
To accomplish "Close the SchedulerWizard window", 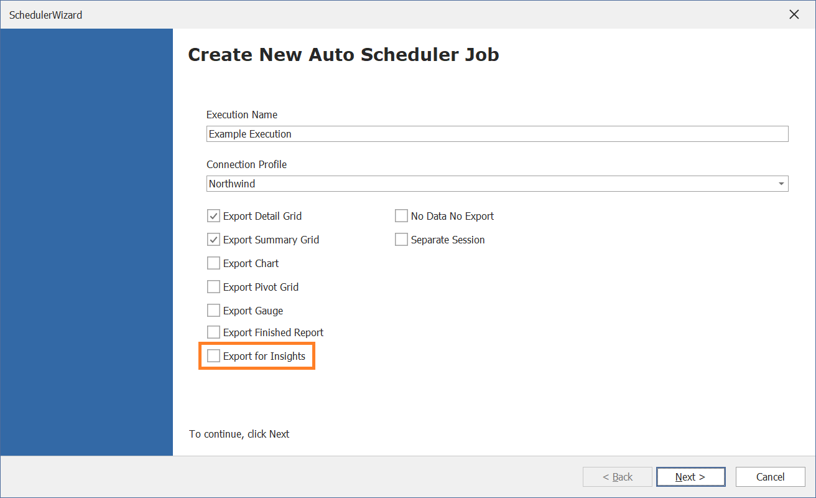I will pyautogui.click(x=794, y=14).
